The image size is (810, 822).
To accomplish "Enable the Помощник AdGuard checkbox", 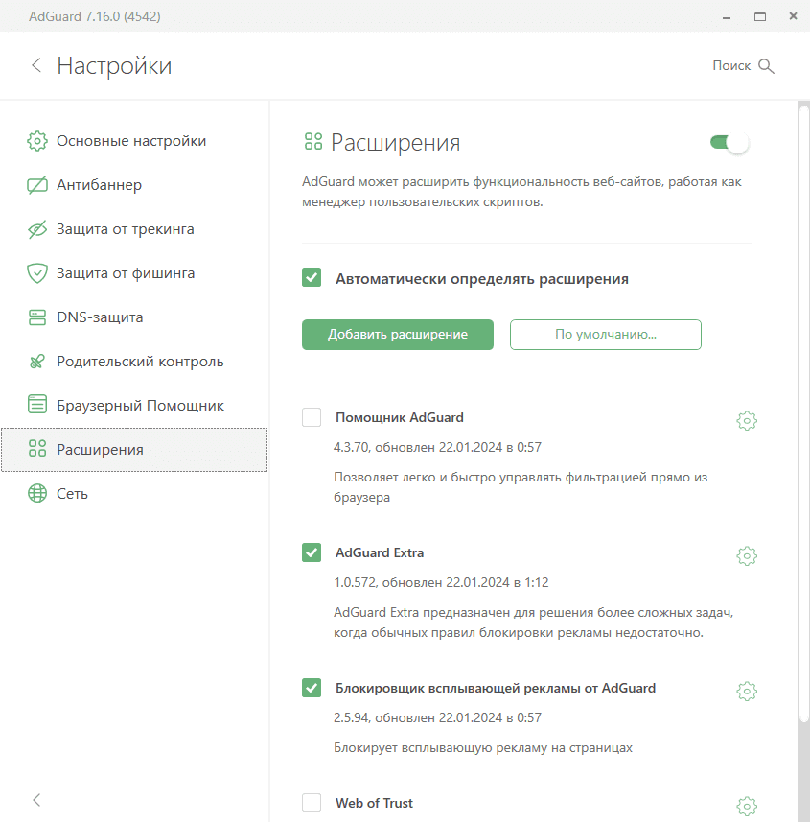I will pos(312,417).
